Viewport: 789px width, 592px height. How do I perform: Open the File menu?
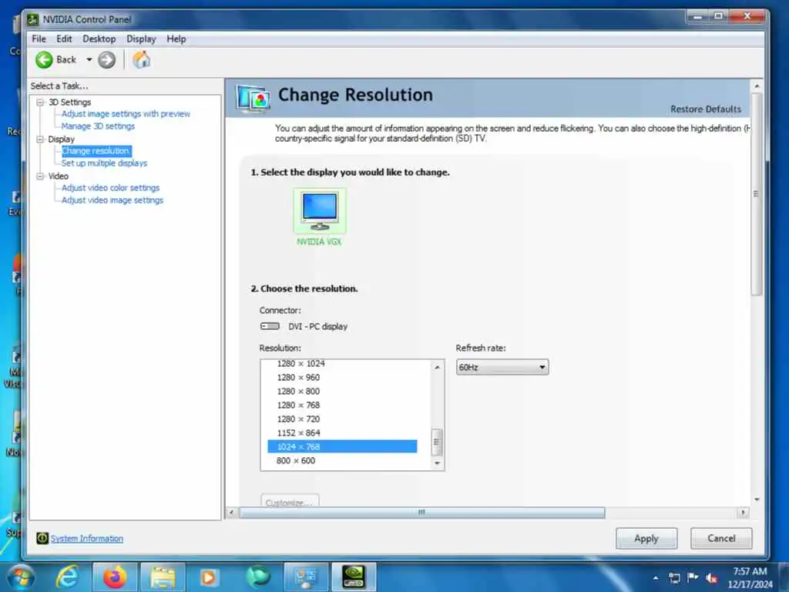pos(39,39)
